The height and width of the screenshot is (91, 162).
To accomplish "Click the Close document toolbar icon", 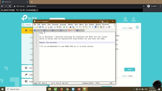I will 46,27.
